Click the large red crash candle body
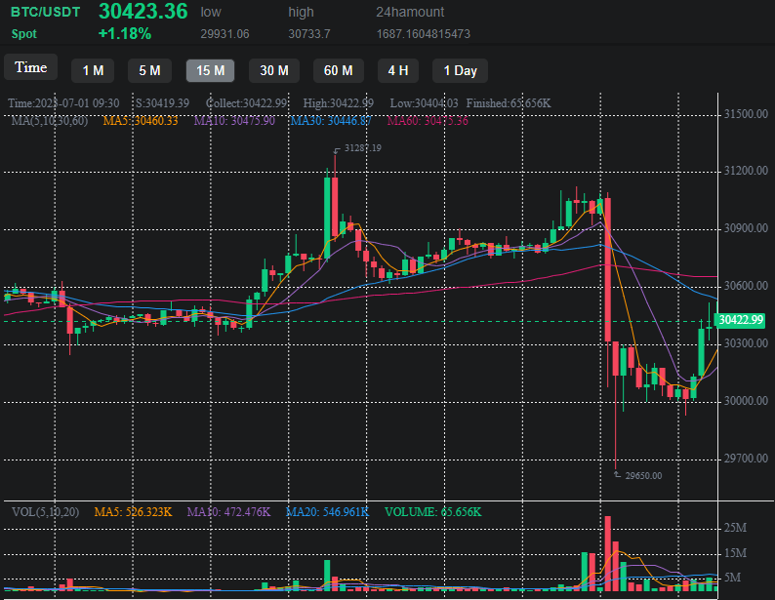The image size is (775, 600). coord(608,269)
